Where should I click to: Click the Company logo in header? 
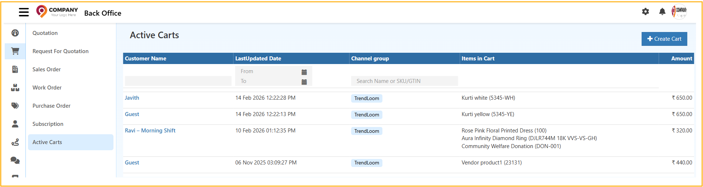[57, 12]
